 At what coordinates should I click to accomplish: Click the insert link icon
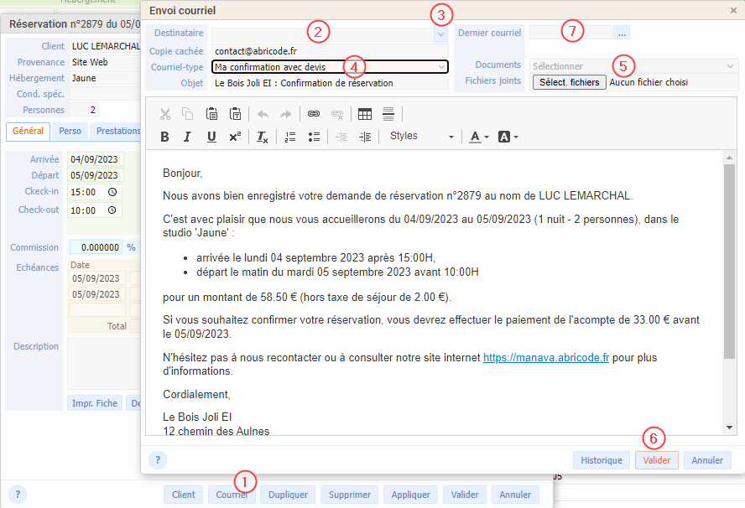coord(314,114)
